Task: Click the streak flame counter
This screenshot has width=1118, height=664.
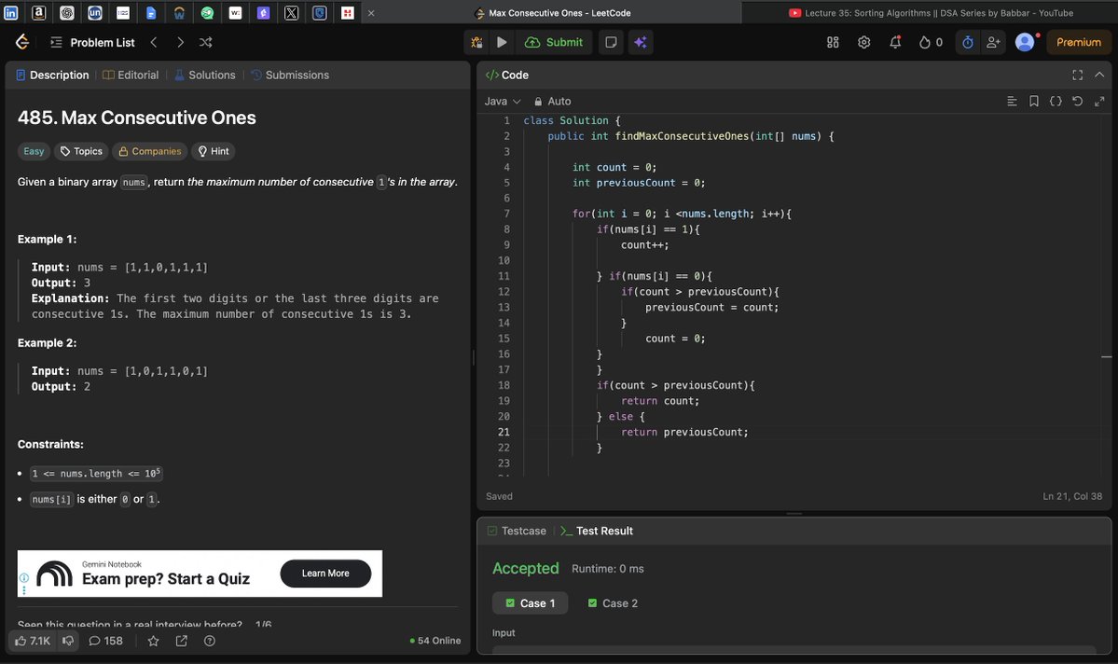Action: point(931,42)
